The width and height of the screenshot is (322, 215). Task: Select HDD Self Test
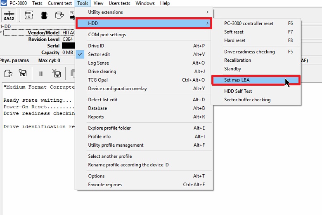[x=256, y=91]
